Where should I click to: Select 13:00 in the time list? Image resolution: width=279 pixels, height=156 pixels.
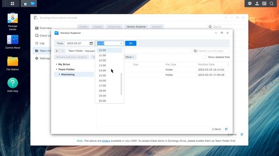pyautogui.click(x=109, y=65)
